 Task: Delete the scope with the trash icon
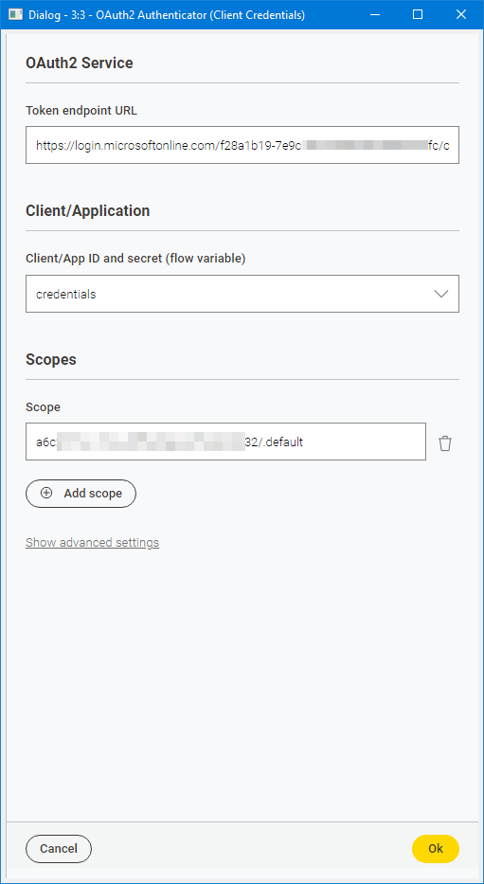coord(445,443)
